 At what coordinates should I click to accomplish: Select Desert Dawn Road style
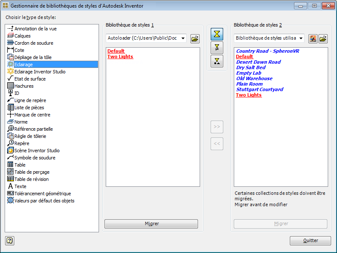258,62
